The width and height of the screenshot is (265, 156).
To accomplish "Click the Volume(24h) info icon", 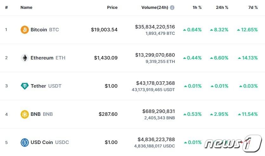I will [172, 8].
